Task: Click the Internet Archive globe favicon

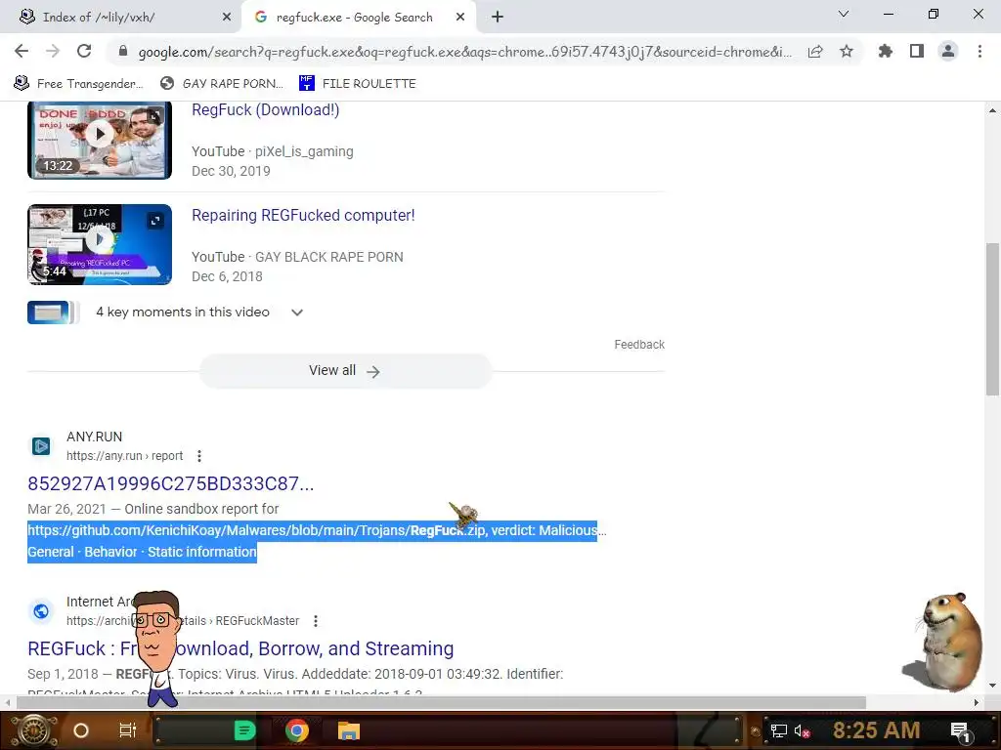Action: pyautogui.click(x=41, y=611)
